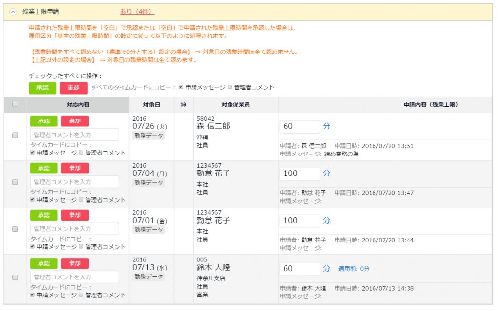The width and height of the screenshot is (498, 311).
Task: Open 勤務データ for 鈴木 大隆's 07/13 row
Action: pyautogui.click(x=149, y=277)
